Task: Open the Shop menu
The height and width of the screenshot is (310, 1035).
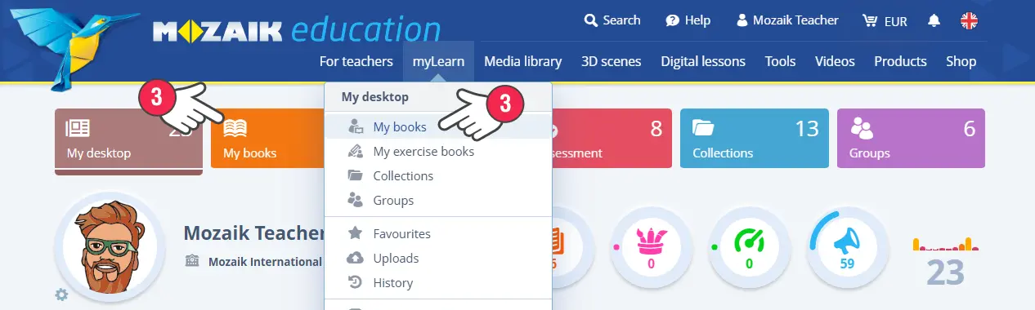Action: pyautogui.click(x=961, y=61)
